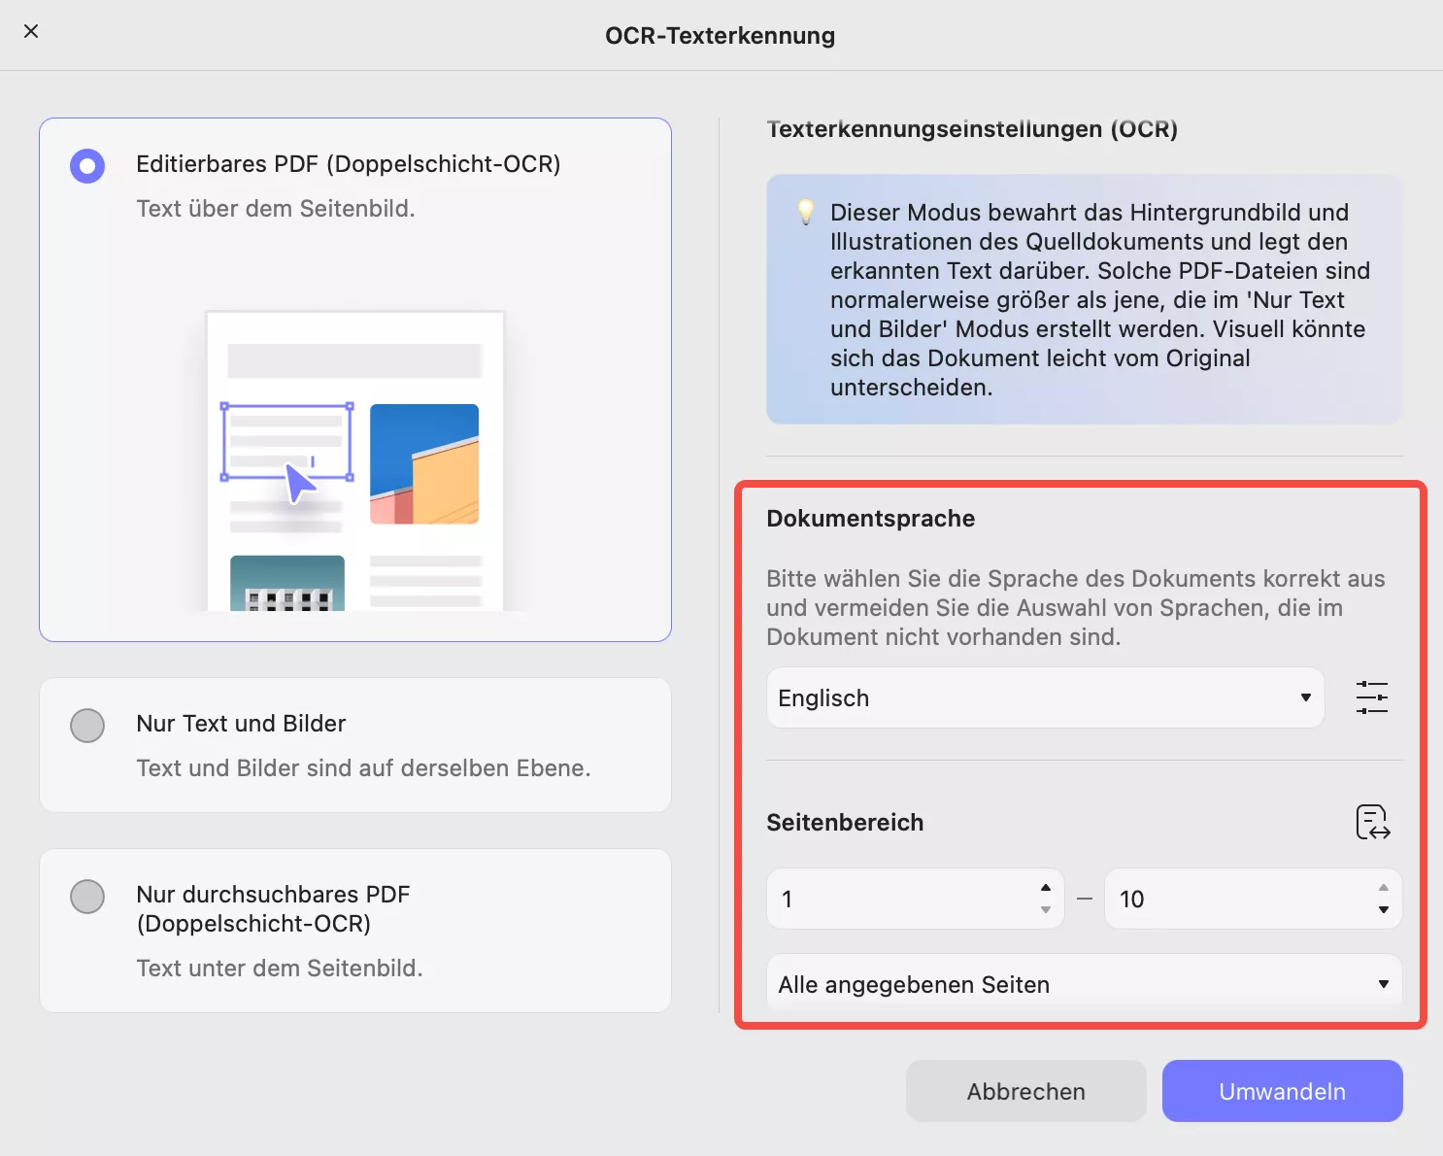1443x1156 pixels.
Task: Decrease the end page with the down stepper
Action: (1383, 910)
